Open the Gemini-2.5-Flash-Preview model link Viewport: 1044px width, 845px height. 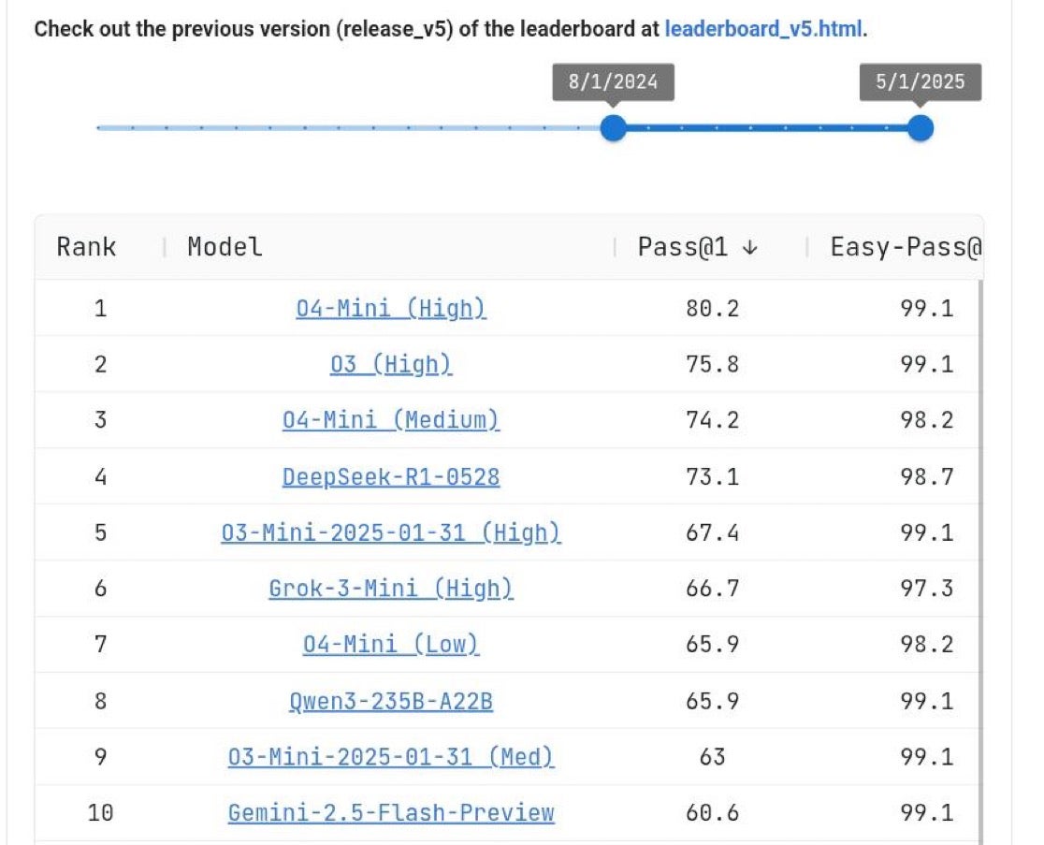pos(390,813)
